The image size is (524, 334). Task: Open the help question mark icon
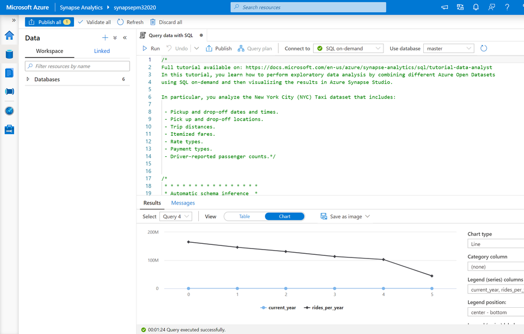click(x=507, y=7)
